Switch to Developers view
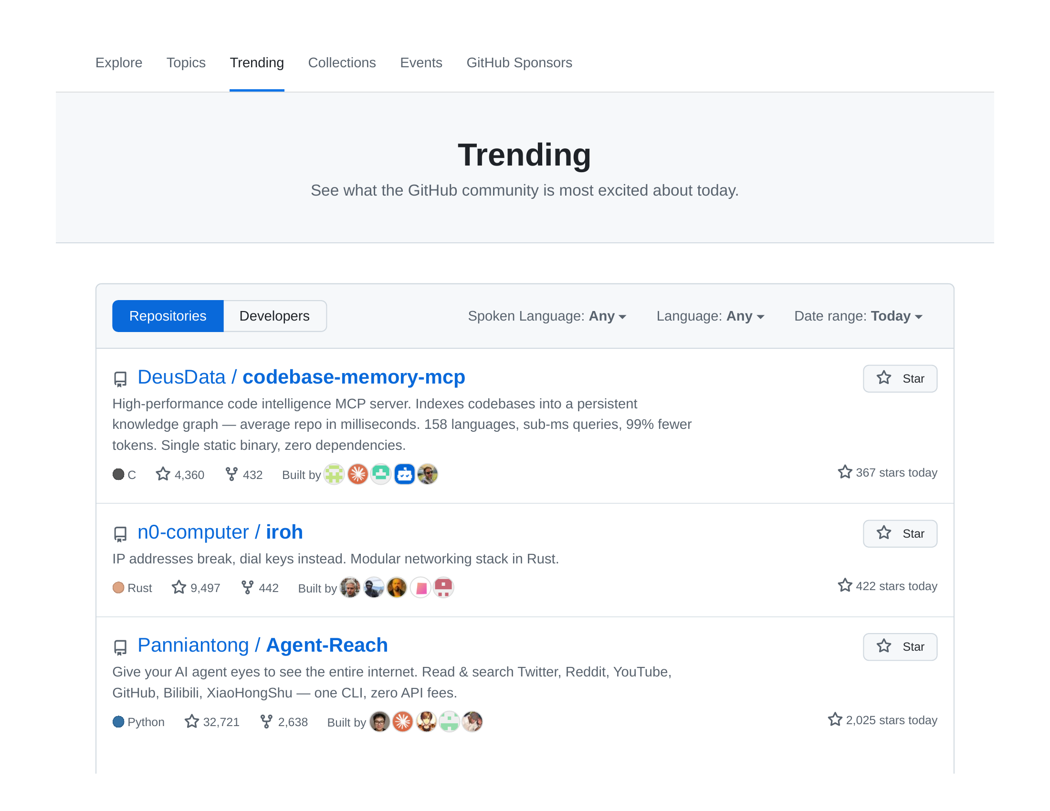1050x811 pixels. point(274,316)
